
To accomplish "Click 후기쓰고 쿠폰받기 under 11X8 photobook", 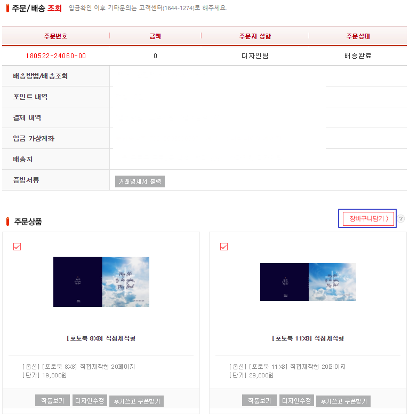I will [343, 401].
